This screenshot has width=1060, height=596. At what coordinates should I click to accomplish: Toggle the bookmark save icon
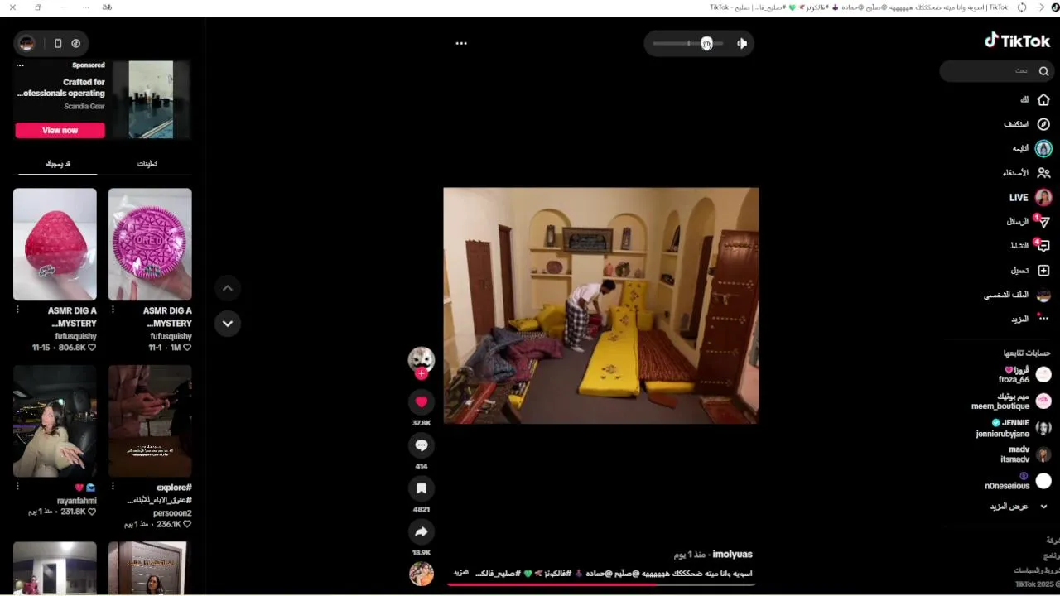[x=422, y=488]
